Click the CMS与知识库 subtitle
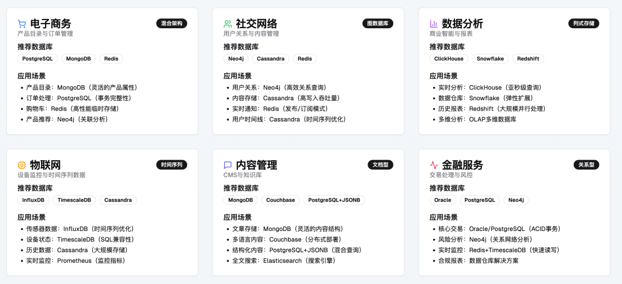The image size is (622, 284). [x=242, y=175]
